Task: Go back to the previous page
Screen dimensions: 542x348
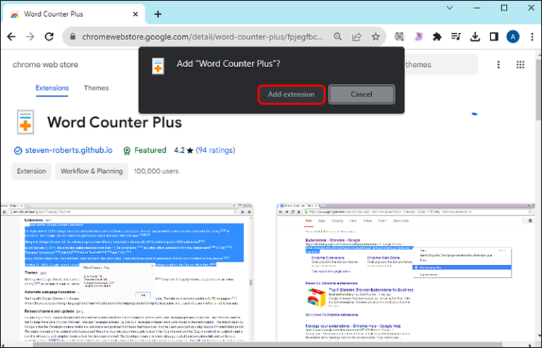Action: (11, 37)
